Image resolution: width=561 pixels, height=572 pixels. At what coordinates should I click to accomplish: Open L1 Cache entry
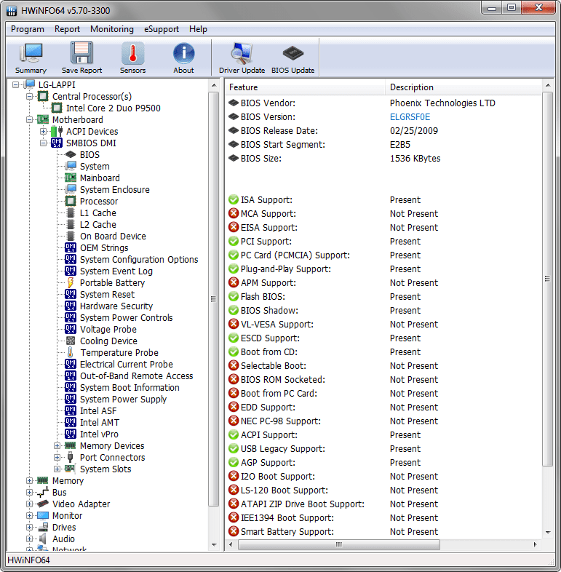pyautogui.click(x=98, y=213)
